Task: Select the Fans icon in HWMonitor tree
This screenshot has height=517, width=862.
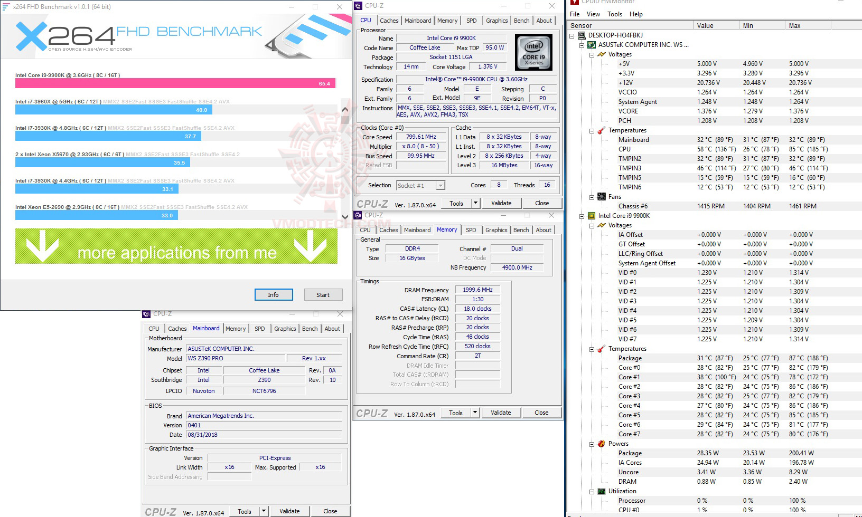Action: coord(602,196)
